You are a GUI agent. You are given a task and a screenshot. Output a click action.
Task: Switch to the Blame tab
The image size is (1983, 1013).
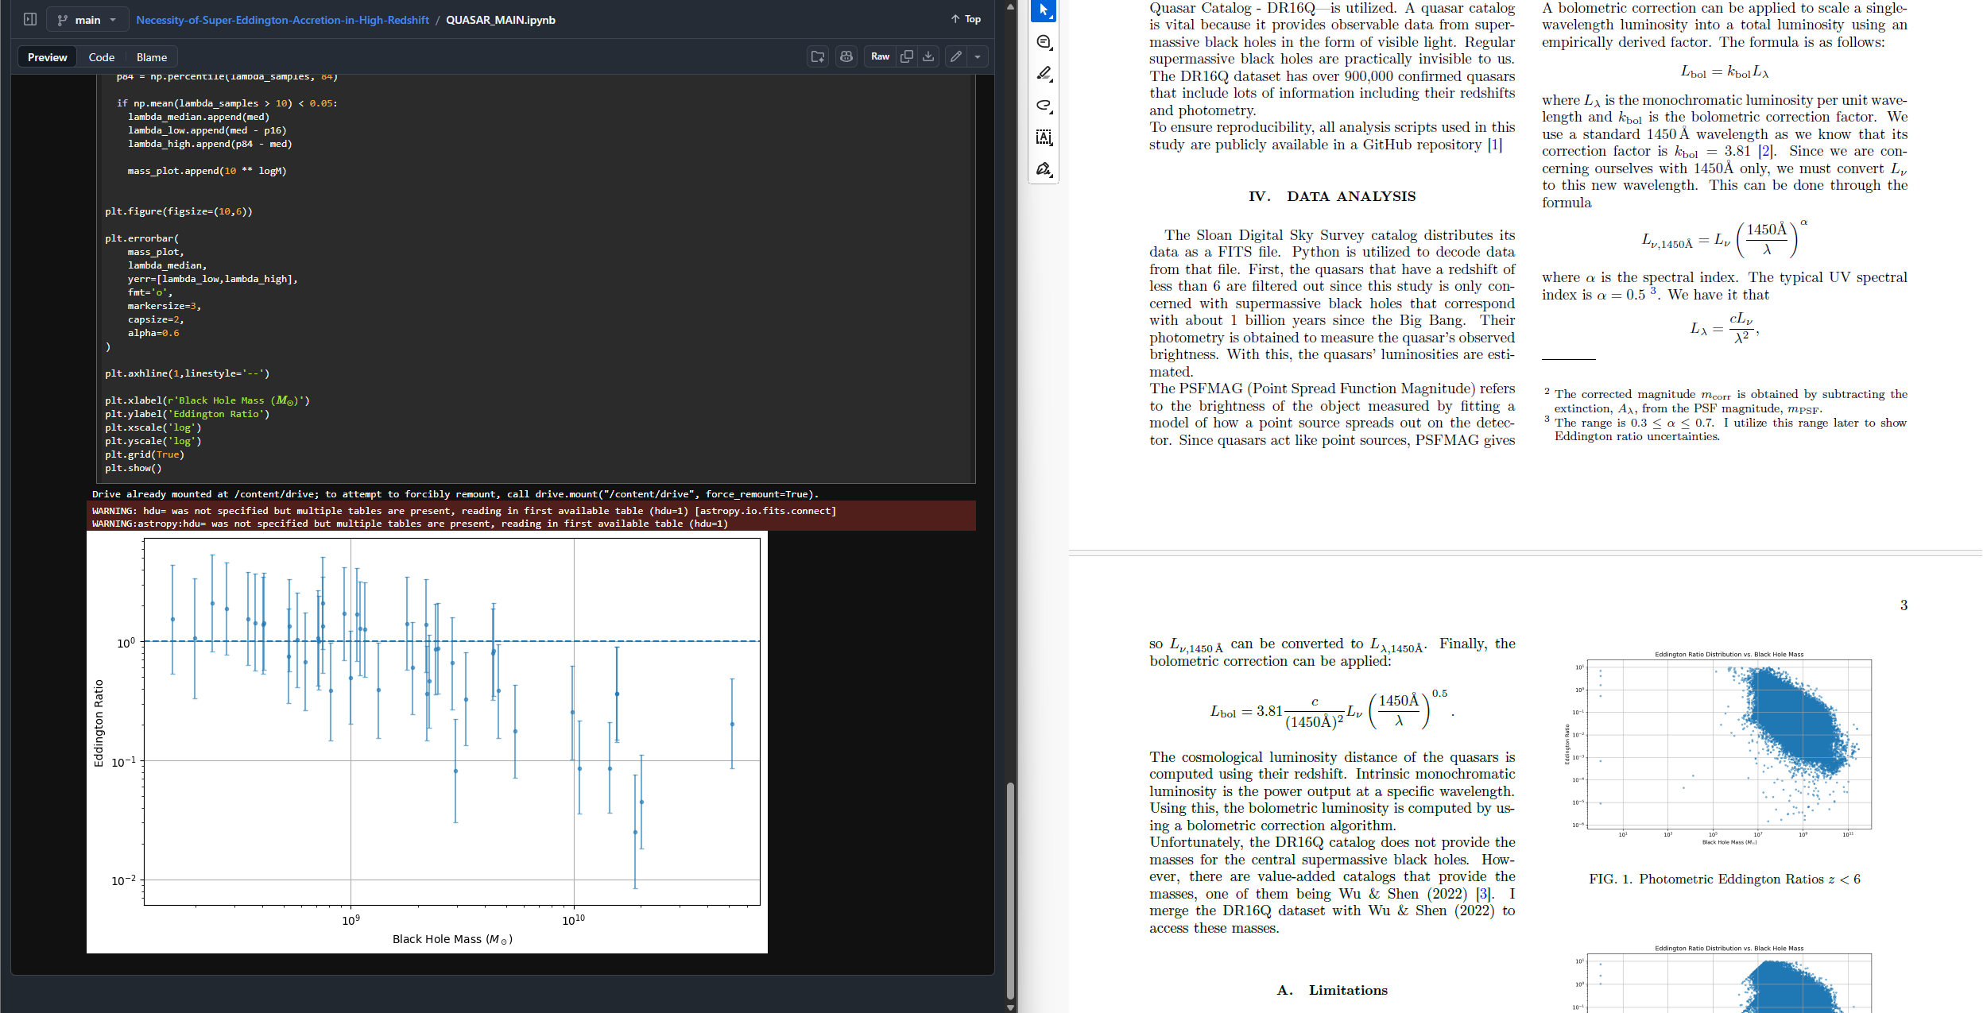(151, 57)
